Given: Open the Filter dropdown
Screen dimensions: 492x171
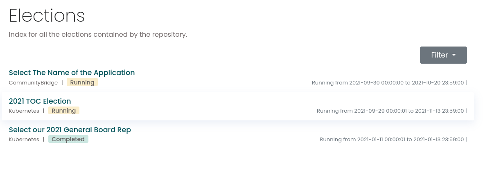Looking at the screenshot, I should [x=443, y=55].
